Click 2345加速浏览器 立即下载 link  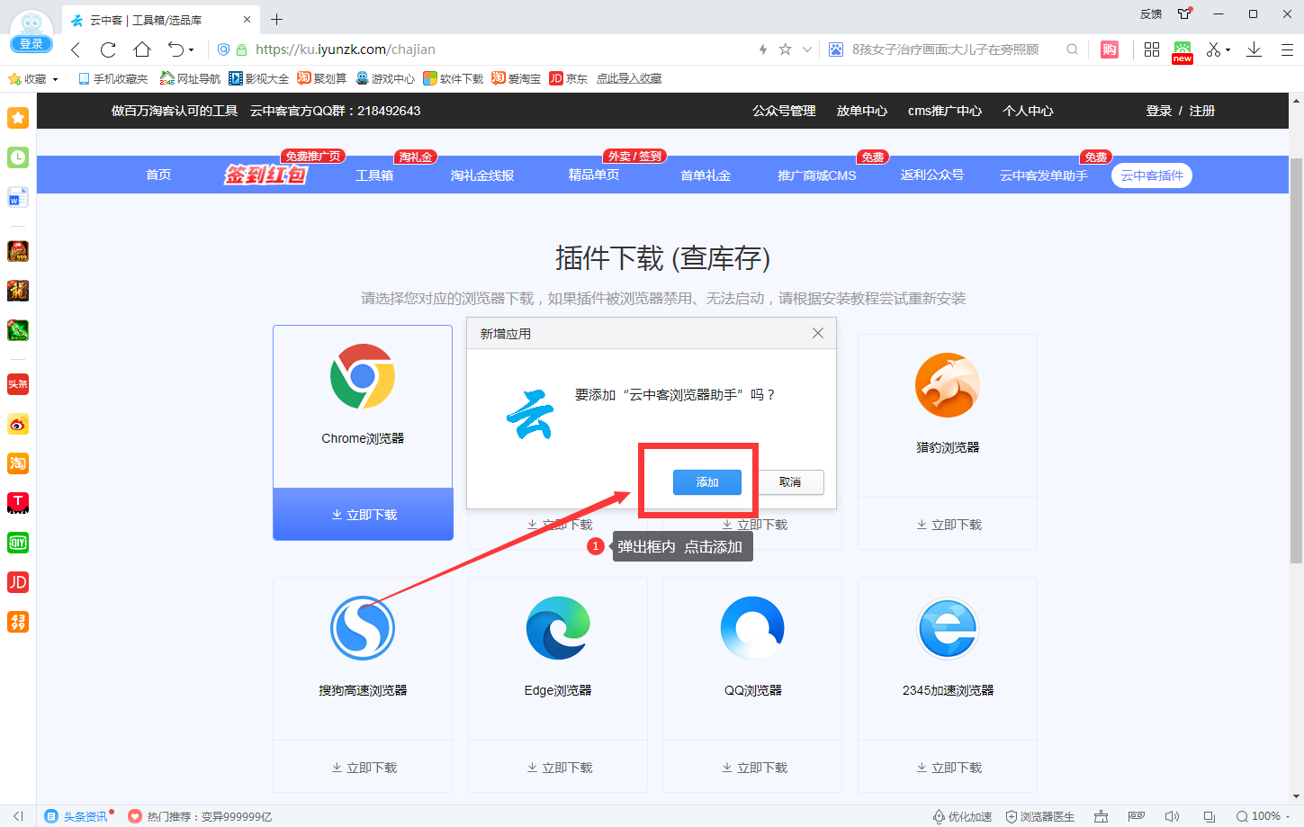(x=949, y=768)
